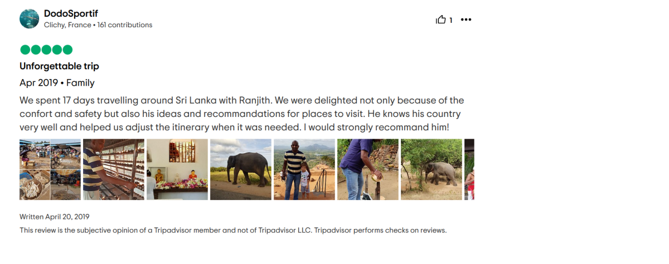
Task: Open the market collage photo thumbnail
Action: 50,169
